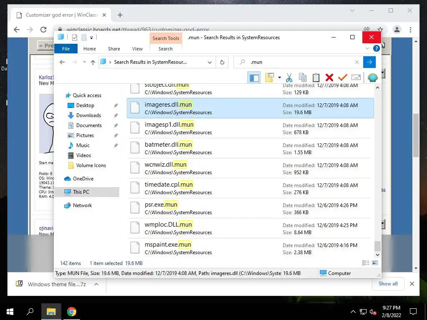Go back in Explorer

tap(62, 62)
